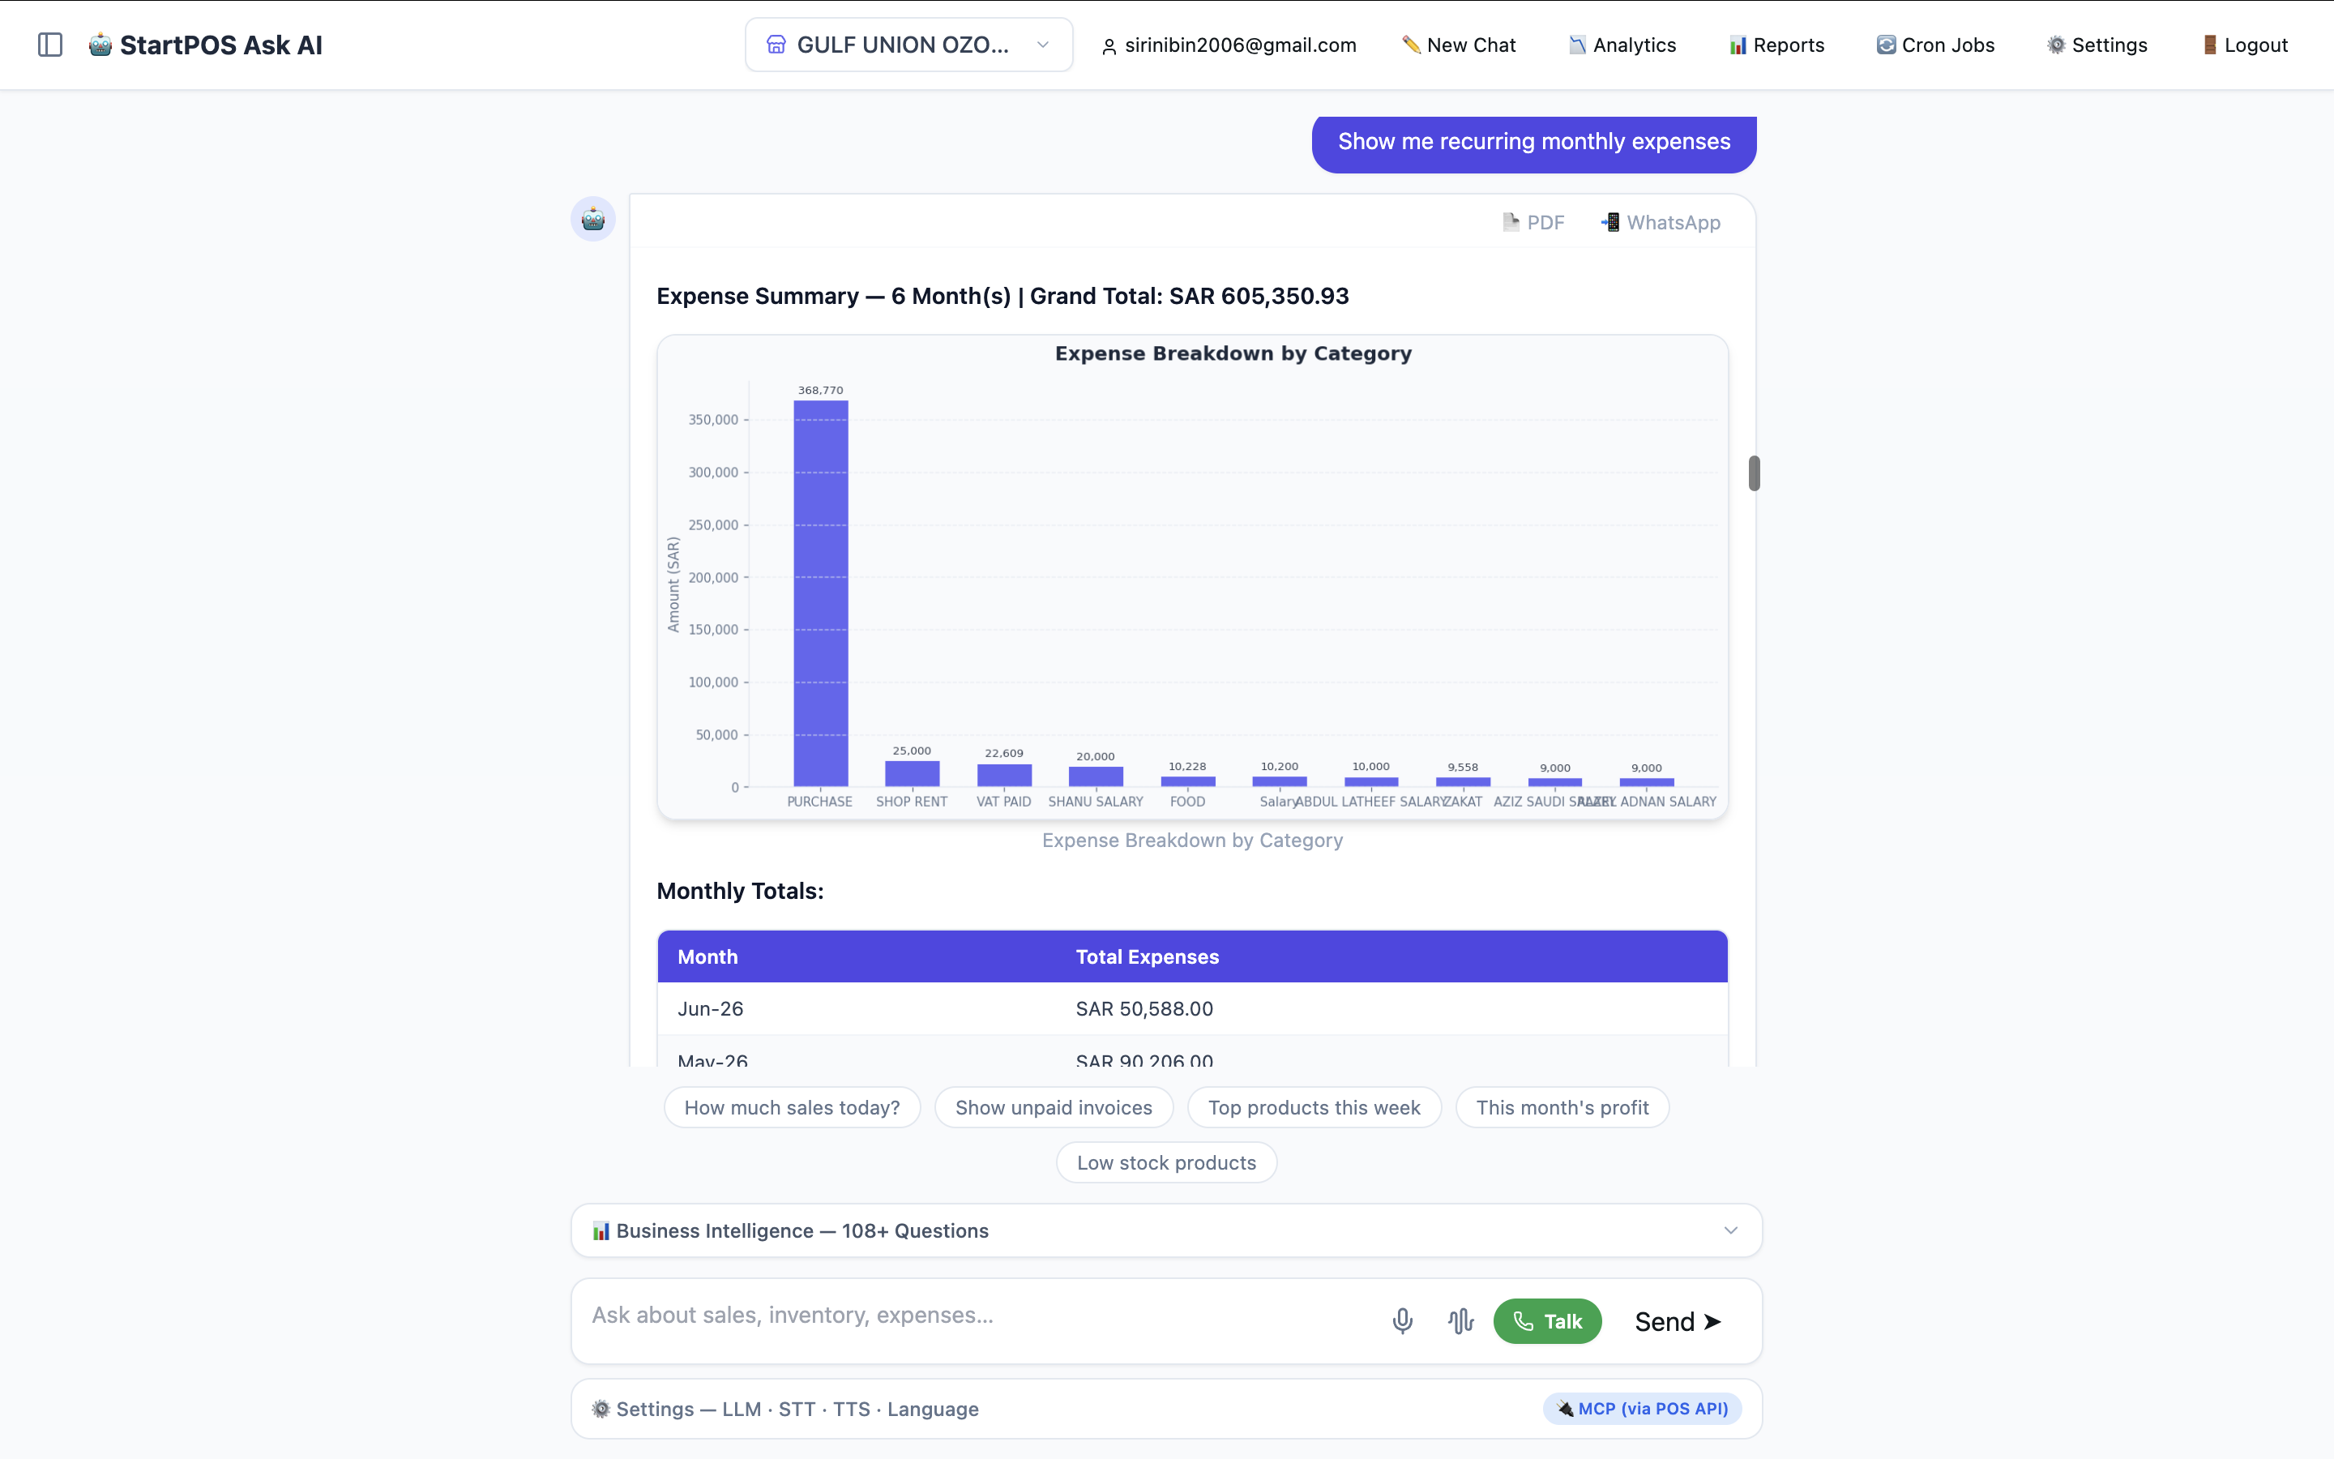Click the VAT PAID bar in the chart
Screen dimensions: 2334x1459
coord(1004,775)
